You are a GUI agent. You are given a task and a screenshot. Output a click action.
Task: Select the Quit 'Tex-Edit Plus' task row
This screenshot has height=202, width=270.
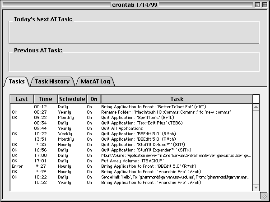131,123
